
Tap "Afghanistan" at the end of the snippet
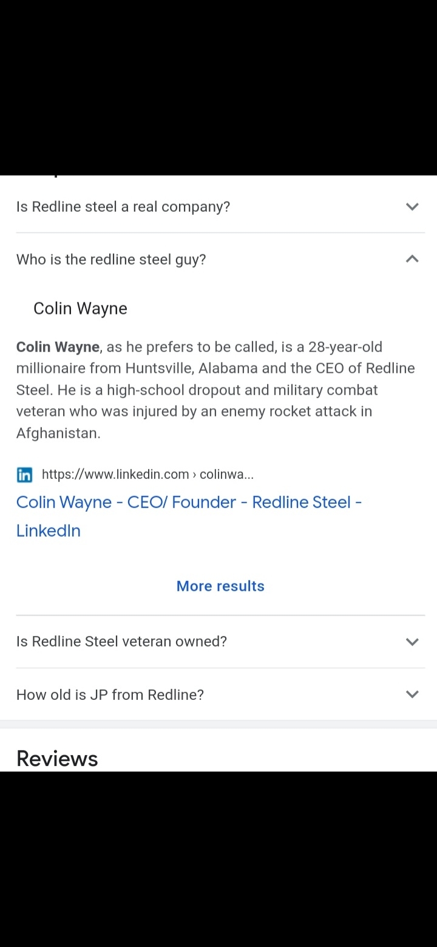[x=58, y=433]
